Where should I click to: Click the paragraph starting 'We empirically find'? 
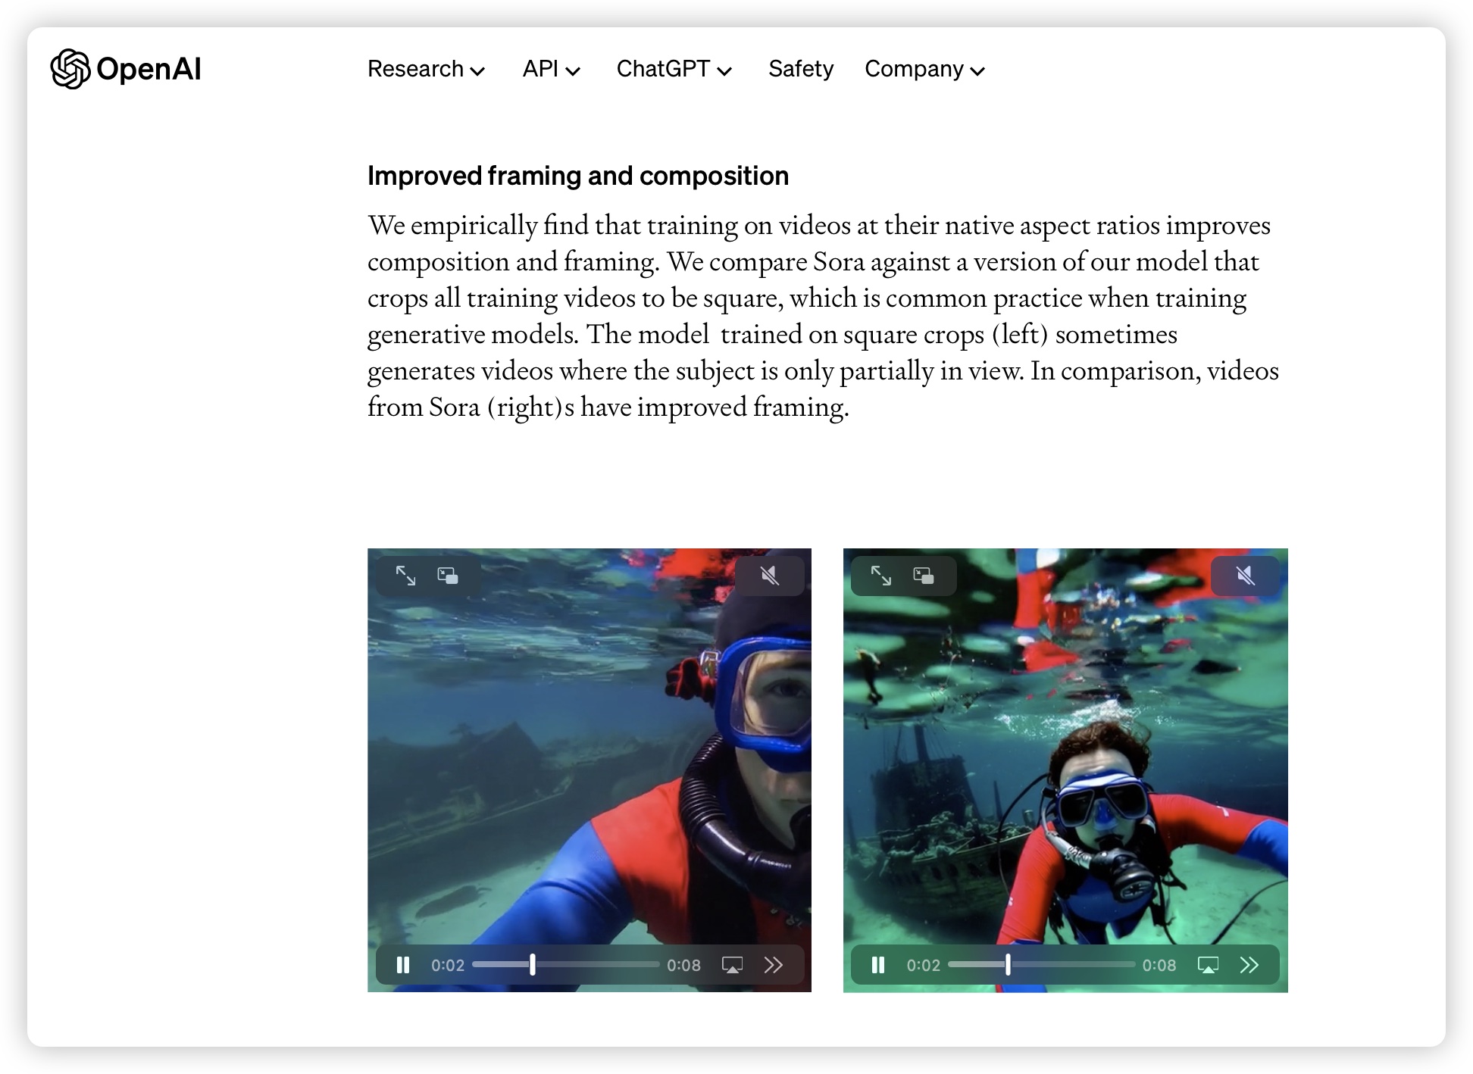[823, 316]
